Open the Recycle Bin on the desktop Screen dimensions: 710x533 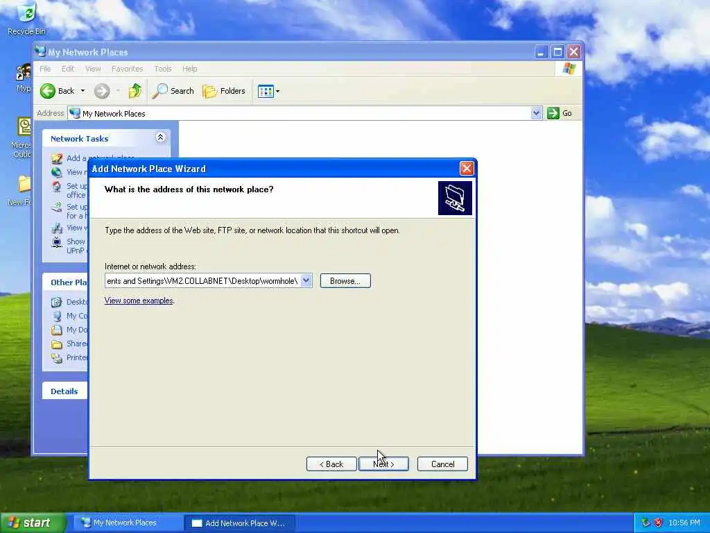pyautogui.click(x=26, y=19)
